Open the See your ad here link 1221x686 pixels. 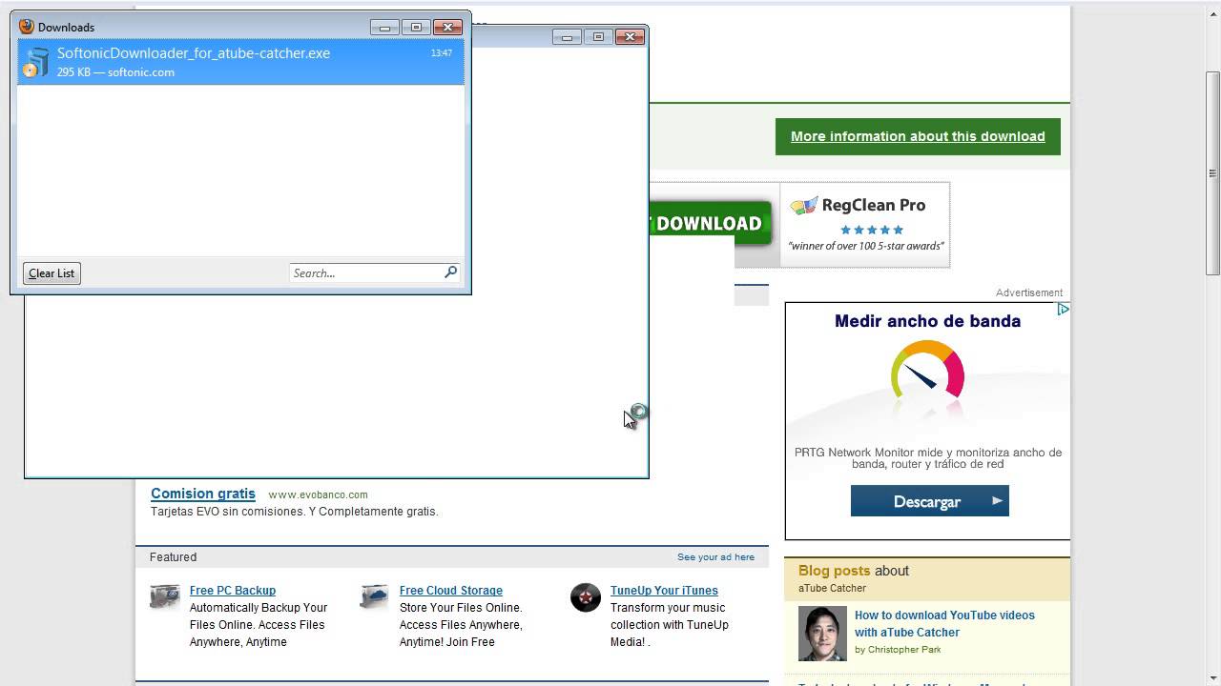point(715,557)
